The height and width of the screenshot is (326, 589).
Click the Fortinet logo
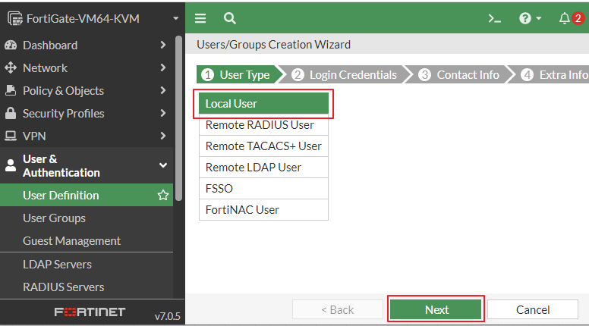[90, 312]
